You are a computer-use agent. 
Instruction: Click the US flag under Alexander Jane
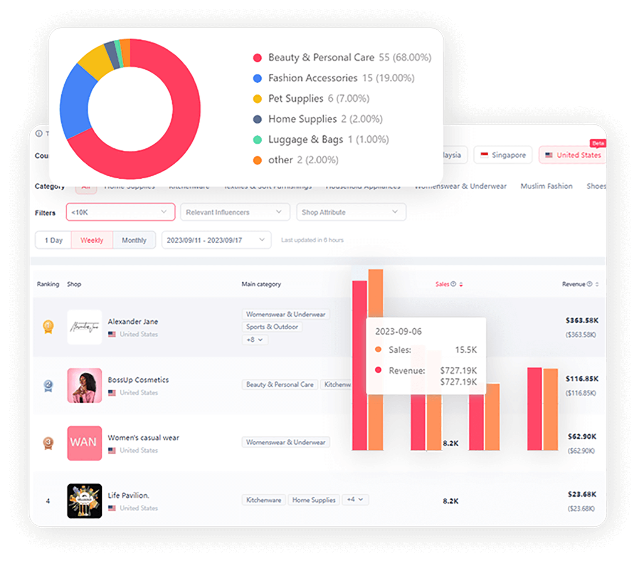tap(112, 334)
